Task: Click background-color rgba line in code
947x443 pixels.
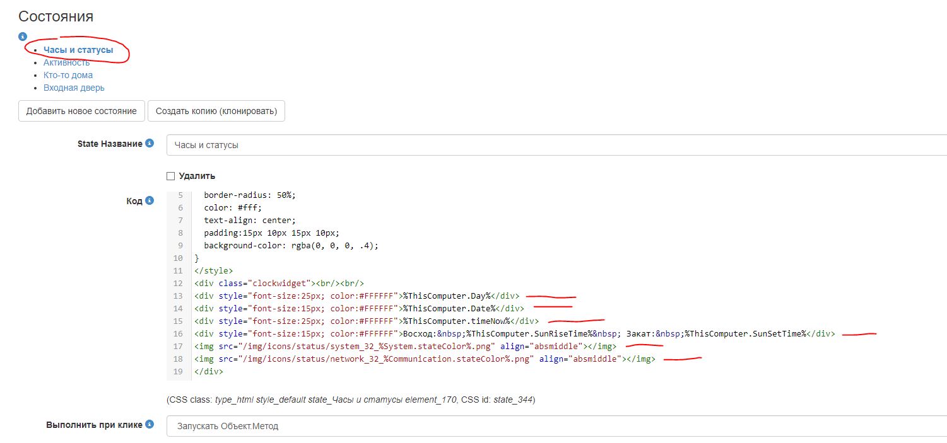Action: (x=291, y=245)
